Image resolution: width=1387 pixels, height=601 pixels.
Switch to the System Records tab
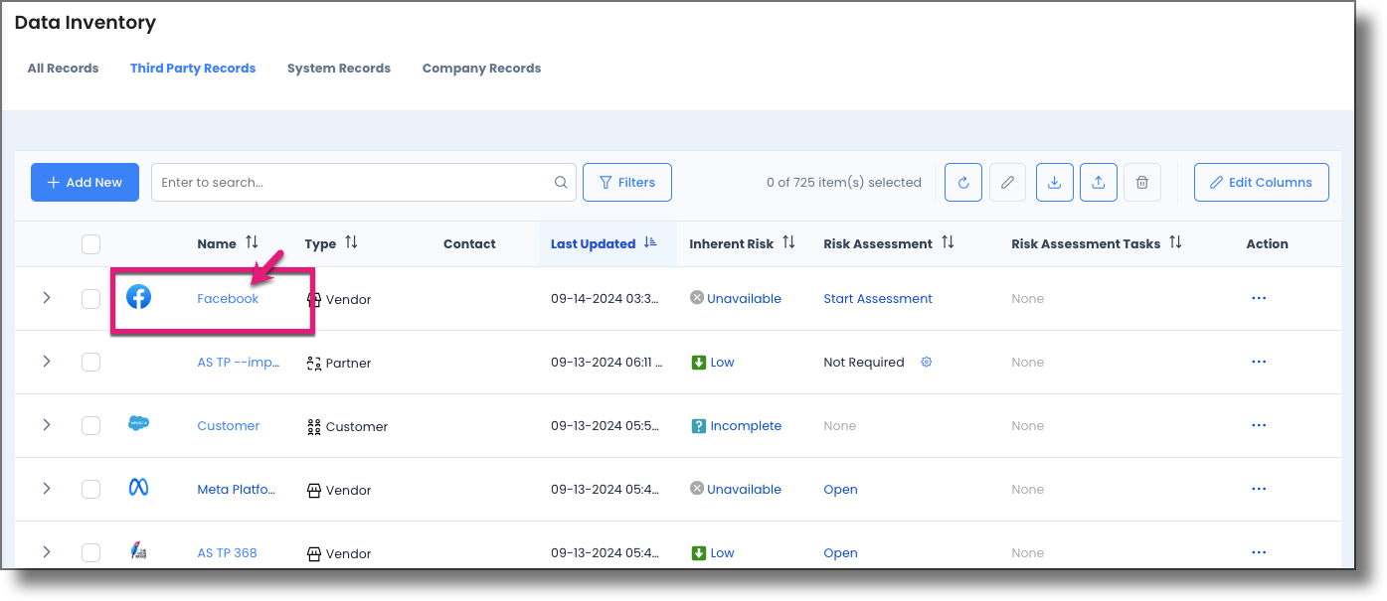click(x=338, y=68)
